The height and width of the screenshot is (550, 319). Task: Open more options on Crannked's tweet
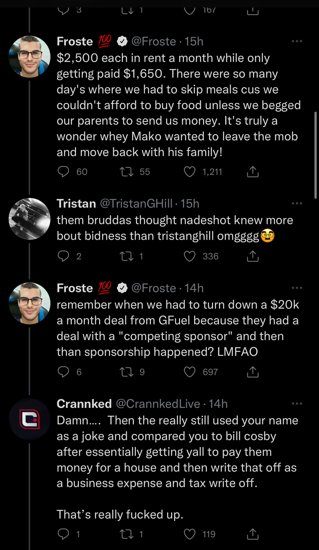click(297, 404)
